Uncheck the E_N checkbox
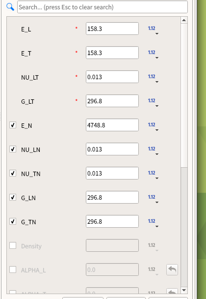 click(x=13, y=125)
